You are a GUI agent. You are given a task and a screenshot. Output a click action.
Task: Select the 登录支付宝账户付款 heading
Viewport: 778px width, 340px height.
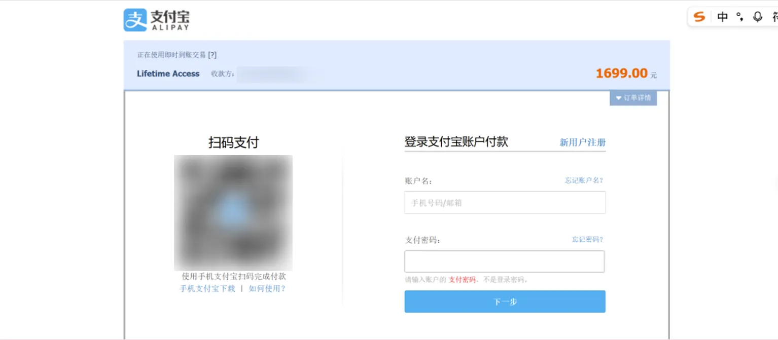tap(455, 142)
